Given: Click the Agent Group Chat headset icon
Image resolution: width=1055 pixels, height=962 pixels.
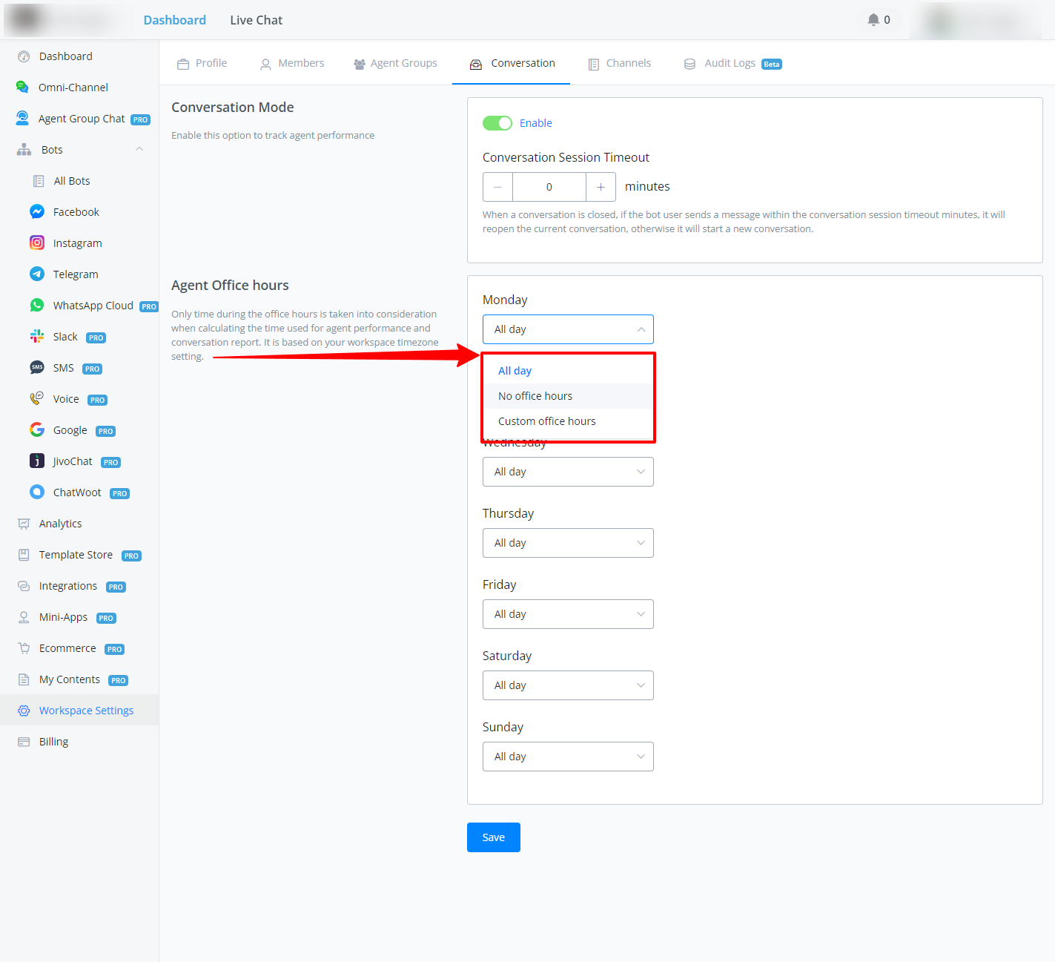Looking at the screenshot, I should [x=23, y=118].
